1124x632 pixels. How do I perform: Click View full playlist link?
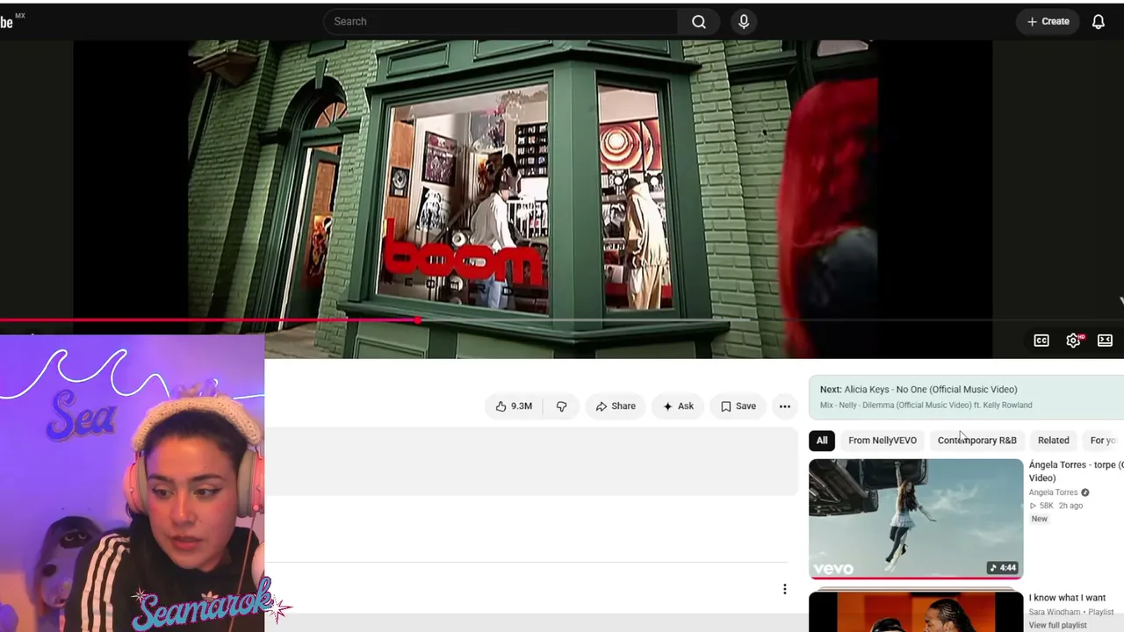pyautogui.click(x=1057, y=625)
